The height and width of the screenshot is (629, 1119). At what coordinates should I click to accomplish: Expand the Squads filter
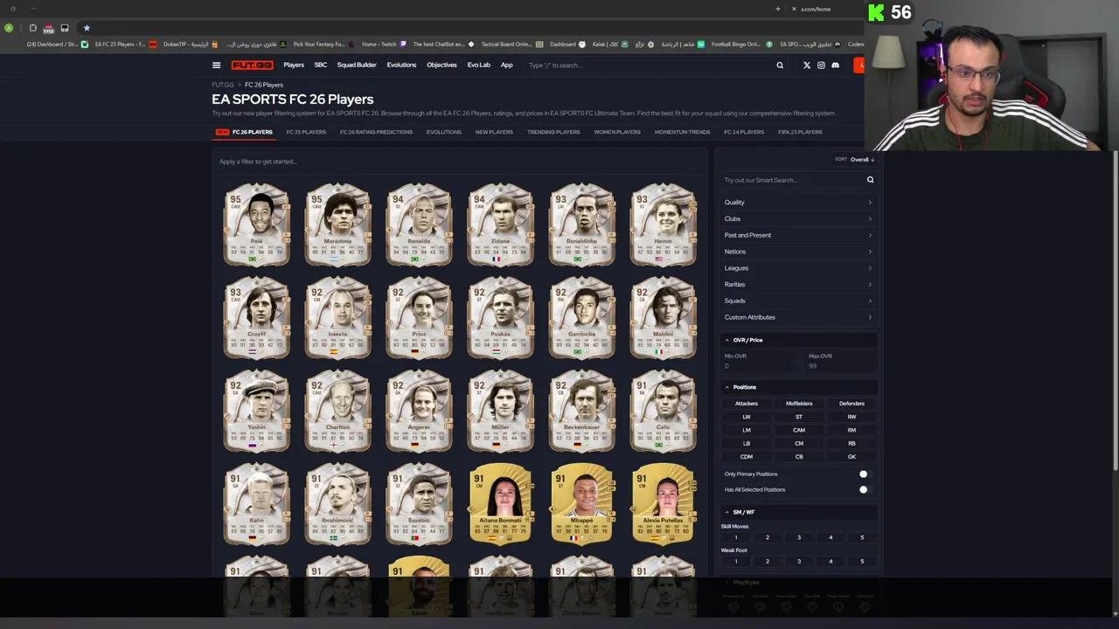point(798,301)
